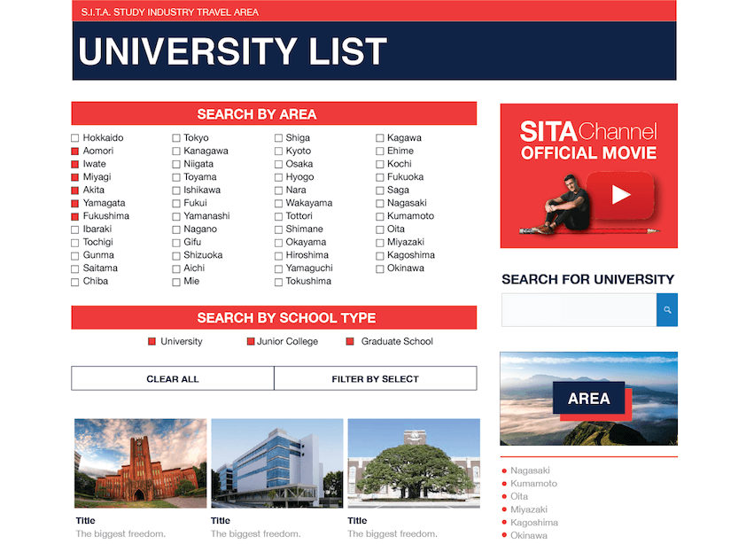Select the Nara checkbox
This screenshot has width=746, height=544.
(x=278, y=190)
